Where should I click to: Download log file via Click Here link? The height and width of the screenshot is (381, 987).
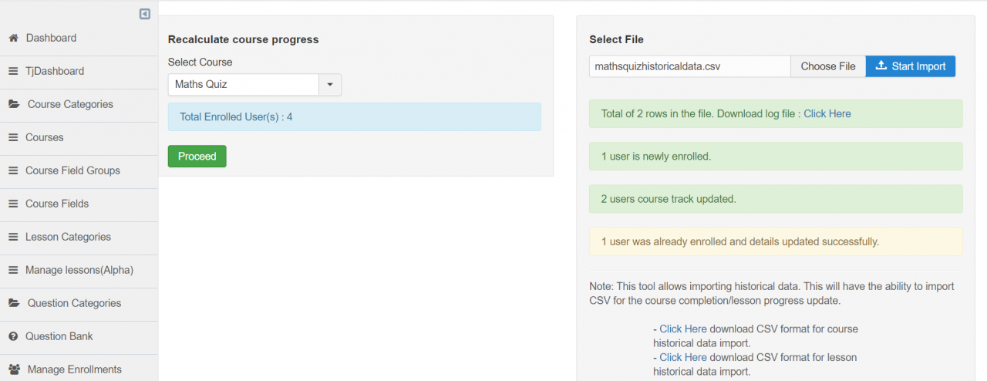click(827, 113)
